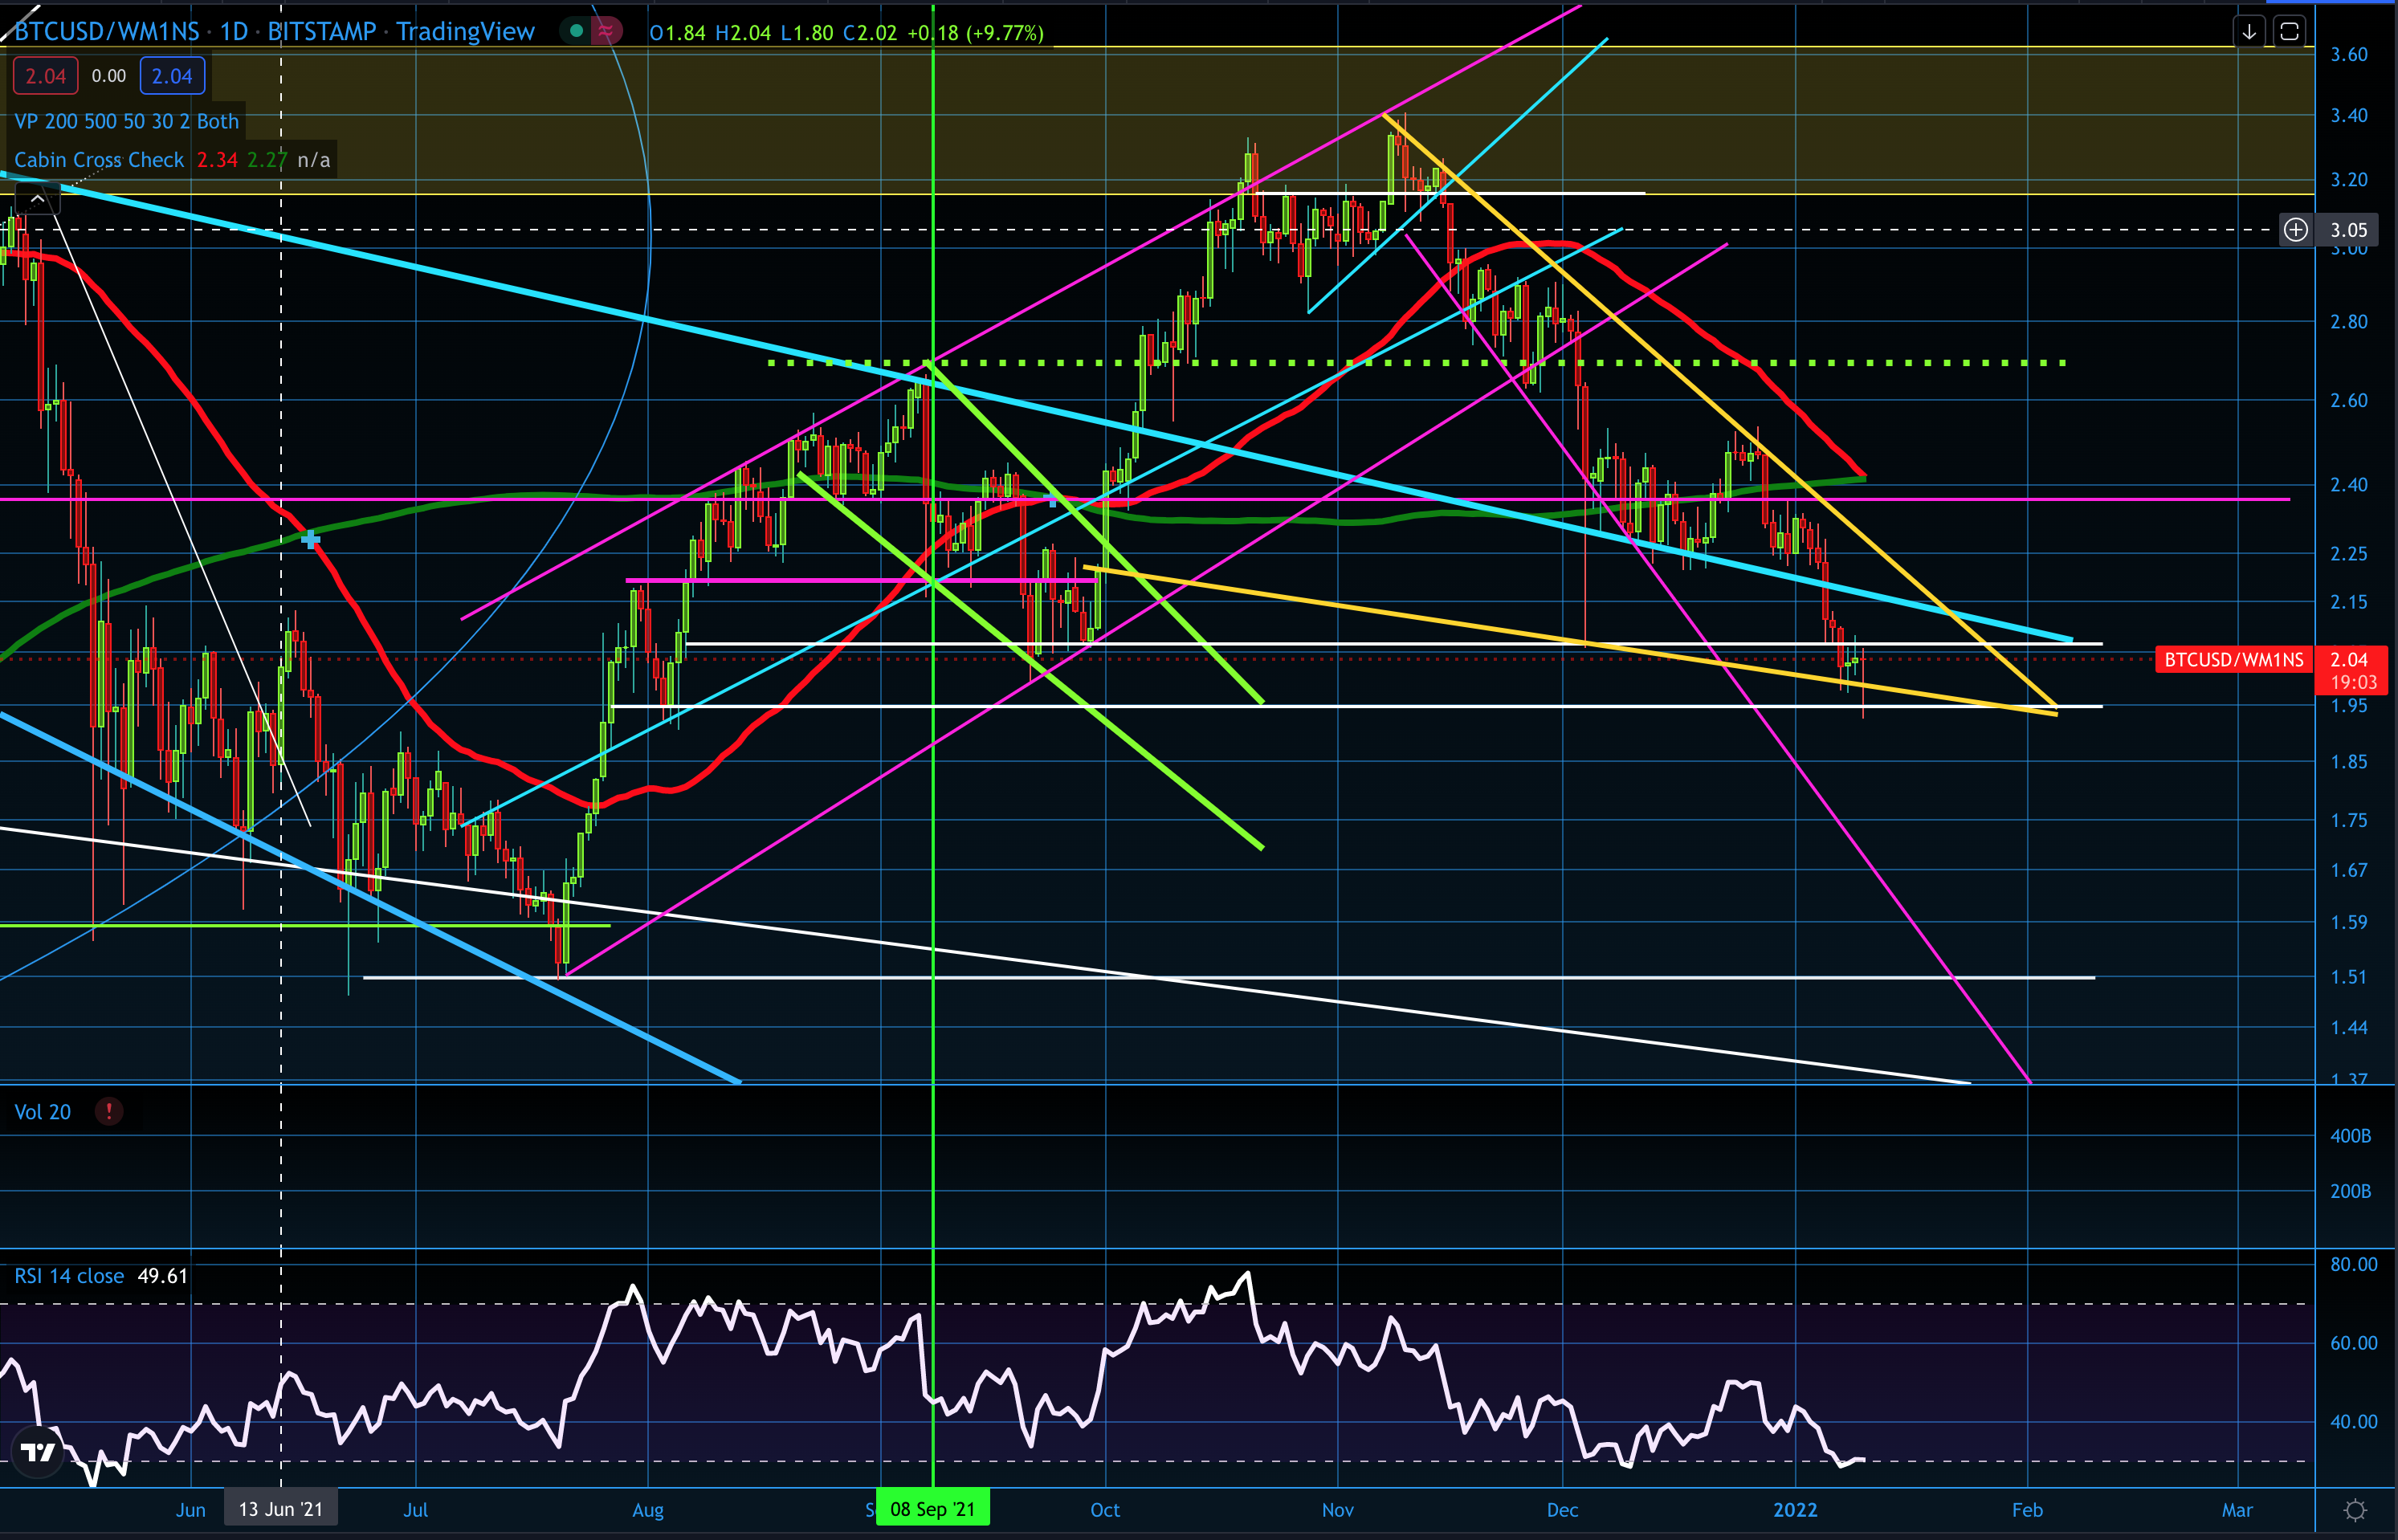Open the RSI 14 close indicator legend

pyautogui.click(x=69, y=1276)
